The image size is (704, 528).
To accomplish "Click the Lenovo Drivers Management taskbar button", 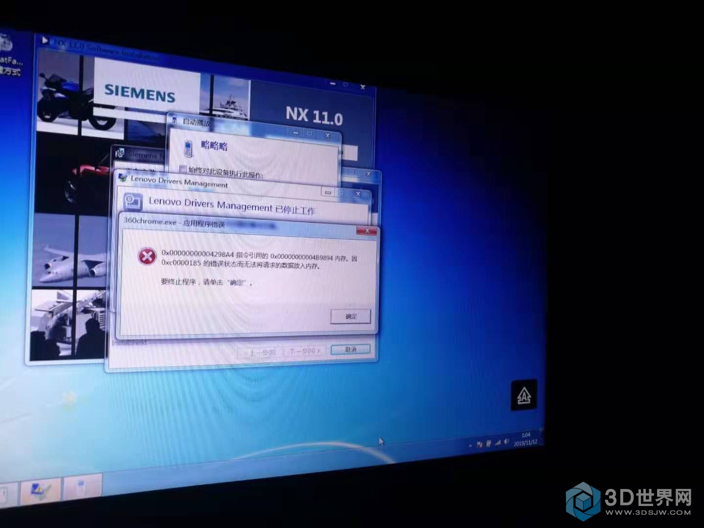I will point(40,490).
